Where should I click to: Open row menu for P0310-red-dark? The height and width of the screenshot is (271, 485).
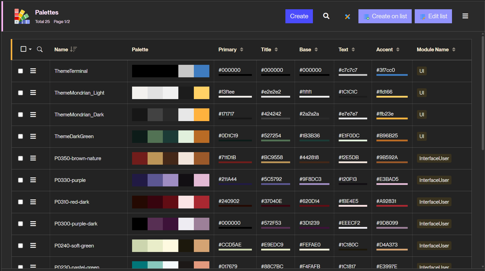(x=33, y=202)
